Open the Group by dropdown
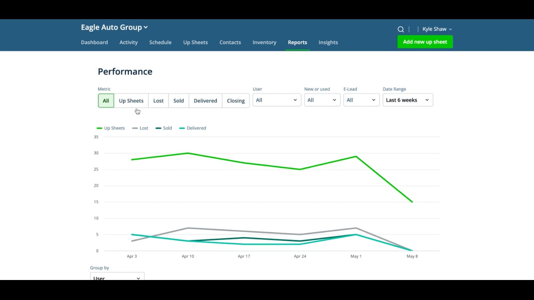534x300 pixels. (x=117, y=277)
